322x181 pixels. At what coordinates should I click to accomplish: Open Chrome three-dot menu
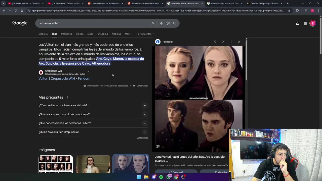click(318, 11)
